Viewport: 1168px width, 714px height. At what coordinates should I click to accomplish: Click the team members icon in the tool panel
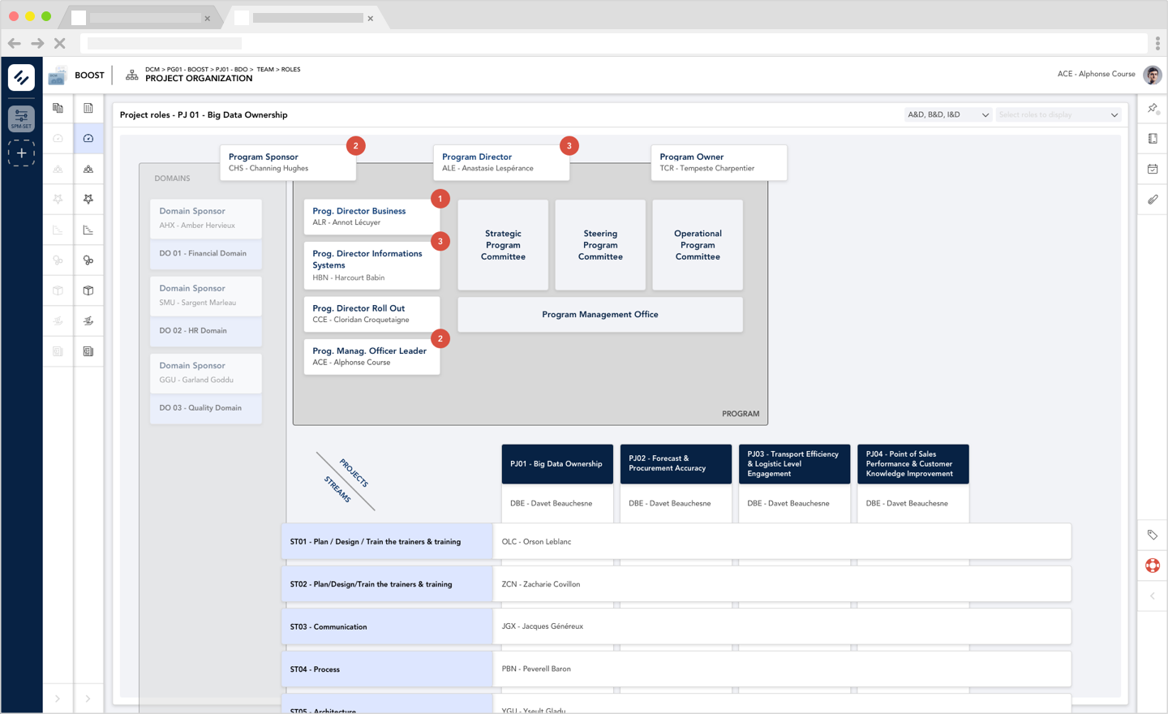tap(88, 169)
